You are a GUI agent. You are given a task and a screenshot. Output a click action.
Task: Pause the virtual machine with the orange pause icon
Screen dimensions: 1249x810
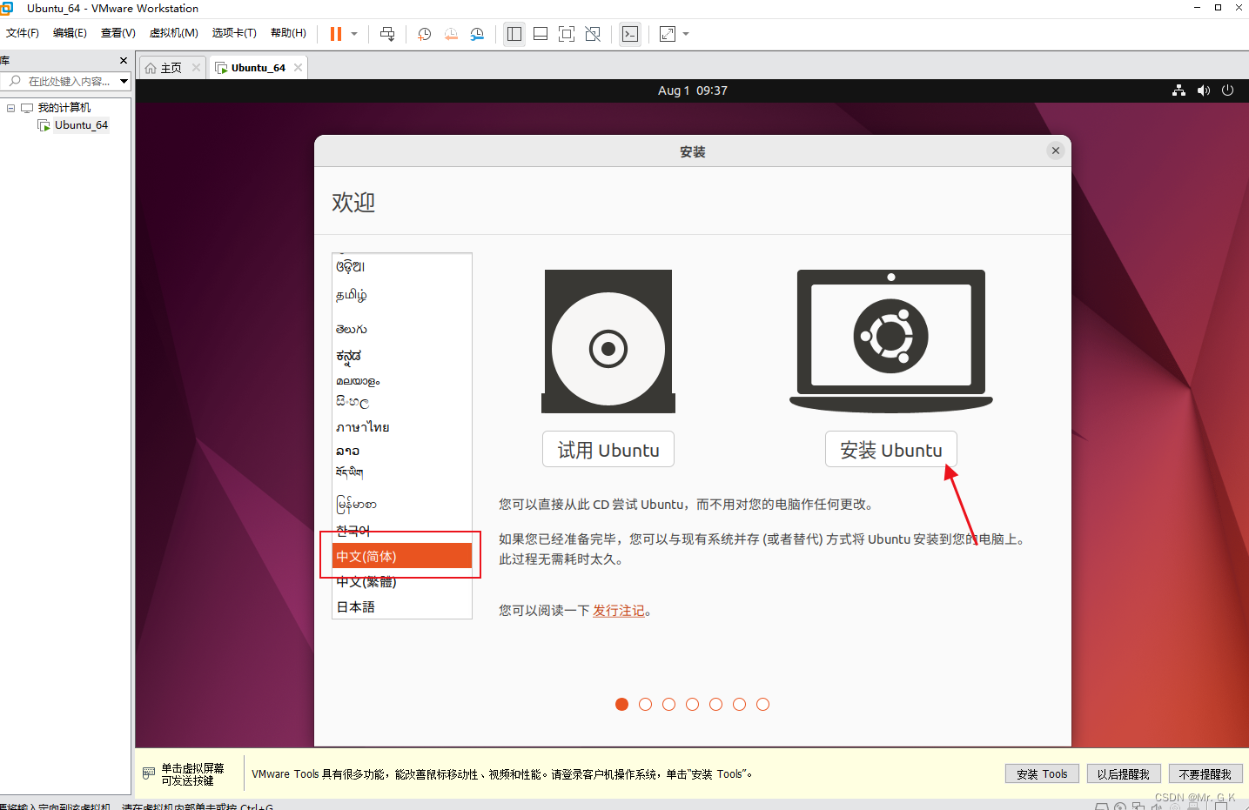pyautogui.click(x=335, y=34)
